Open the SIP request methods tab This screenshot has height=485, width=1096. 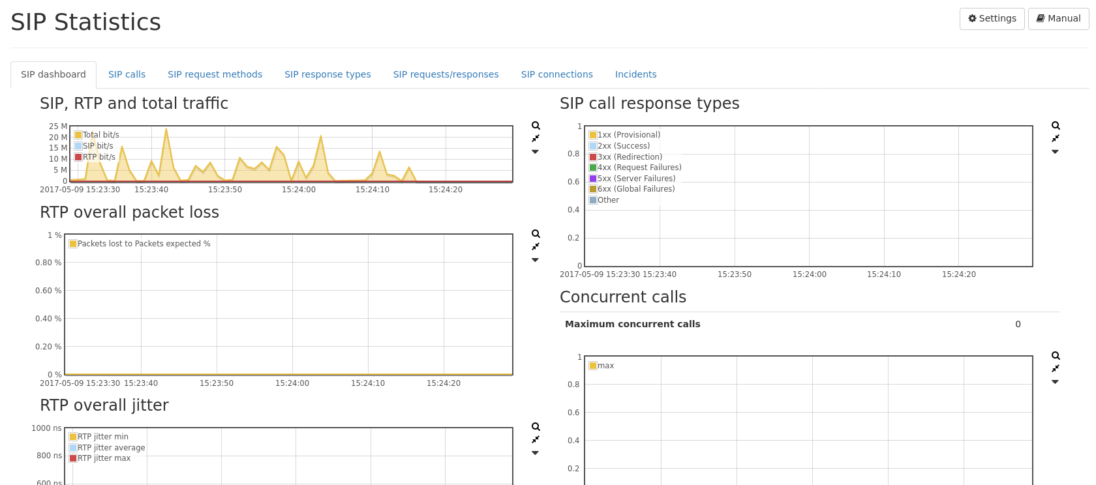tap(215, 75)
